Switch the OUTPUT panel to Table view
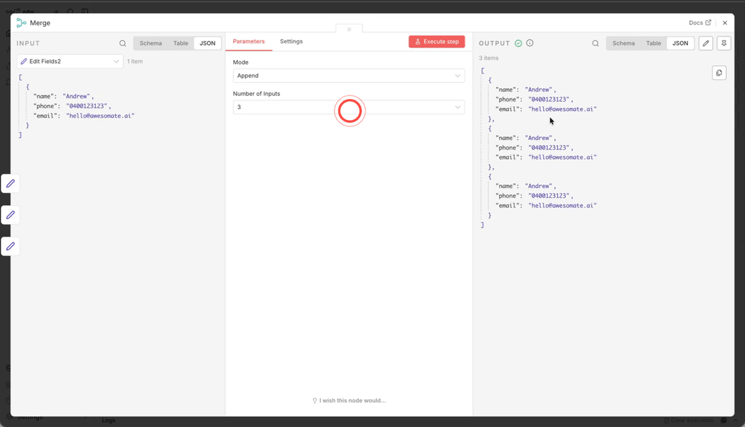The height and width of the screenshot is (427, 745). coord(654,43)
